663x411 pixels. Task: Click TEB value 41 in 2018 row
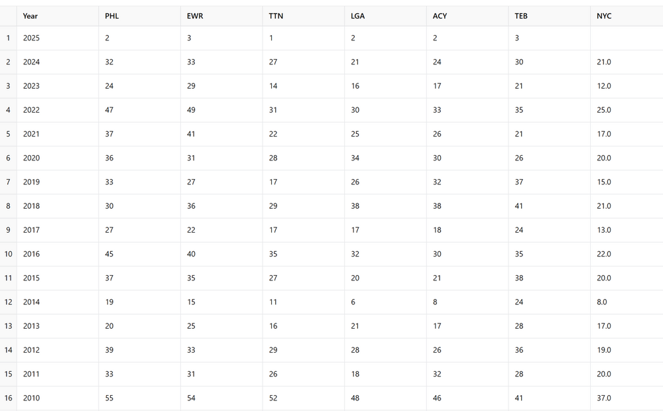point(550,206)
